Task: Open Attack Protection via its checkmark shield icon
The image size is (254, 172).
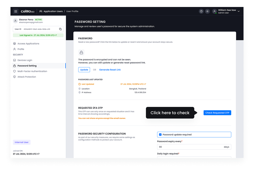Action: click(15, 77)
